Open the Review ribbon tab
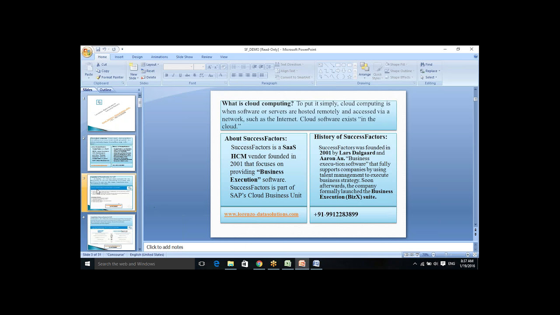Viewport: 560px width, 315px height. tap(206, 57)
